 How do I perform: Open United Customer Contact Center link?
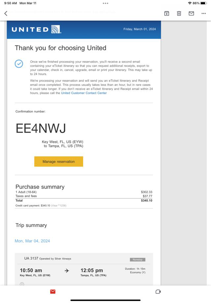pyautogui.click(x=84, y=93)
